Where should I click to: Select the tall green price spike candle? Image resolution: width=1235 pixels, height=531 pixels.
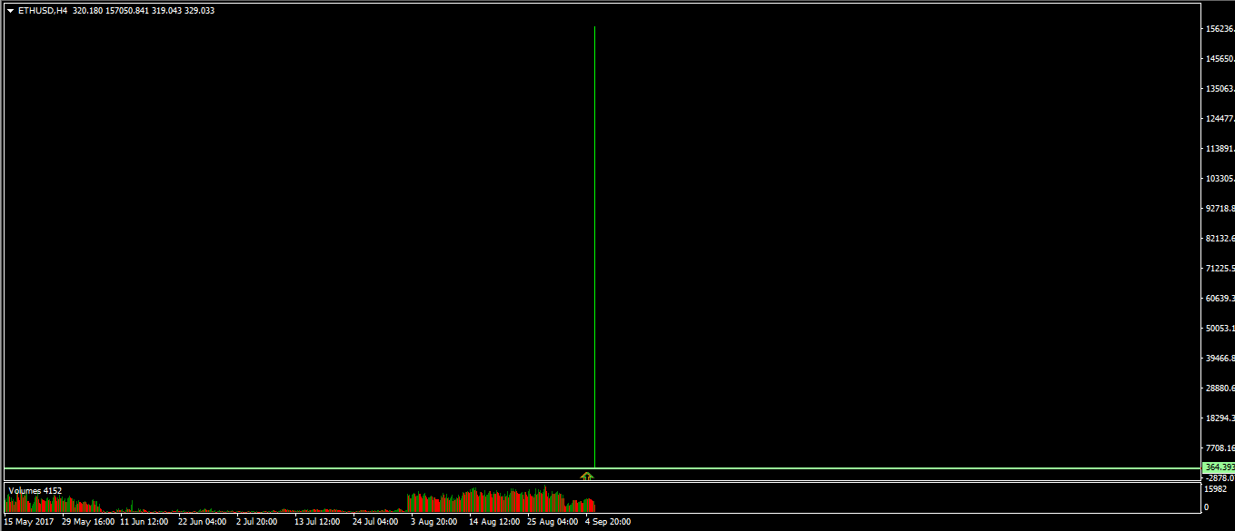(x=594, y=247)
